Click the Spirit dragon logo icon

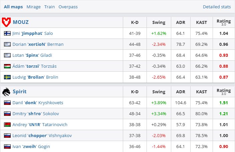[6, 91]
